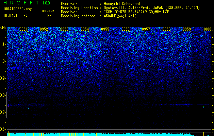214x136 pixels.
Task: Select the antenna value A504HB(yagi 4el)
Action: point(120,16)
